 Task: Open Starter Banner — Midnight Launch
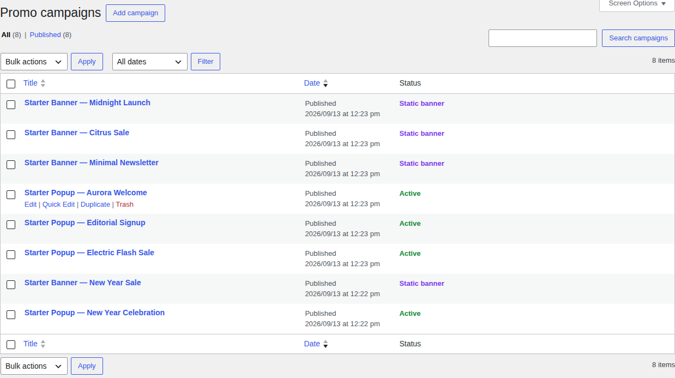click(87, 103)
